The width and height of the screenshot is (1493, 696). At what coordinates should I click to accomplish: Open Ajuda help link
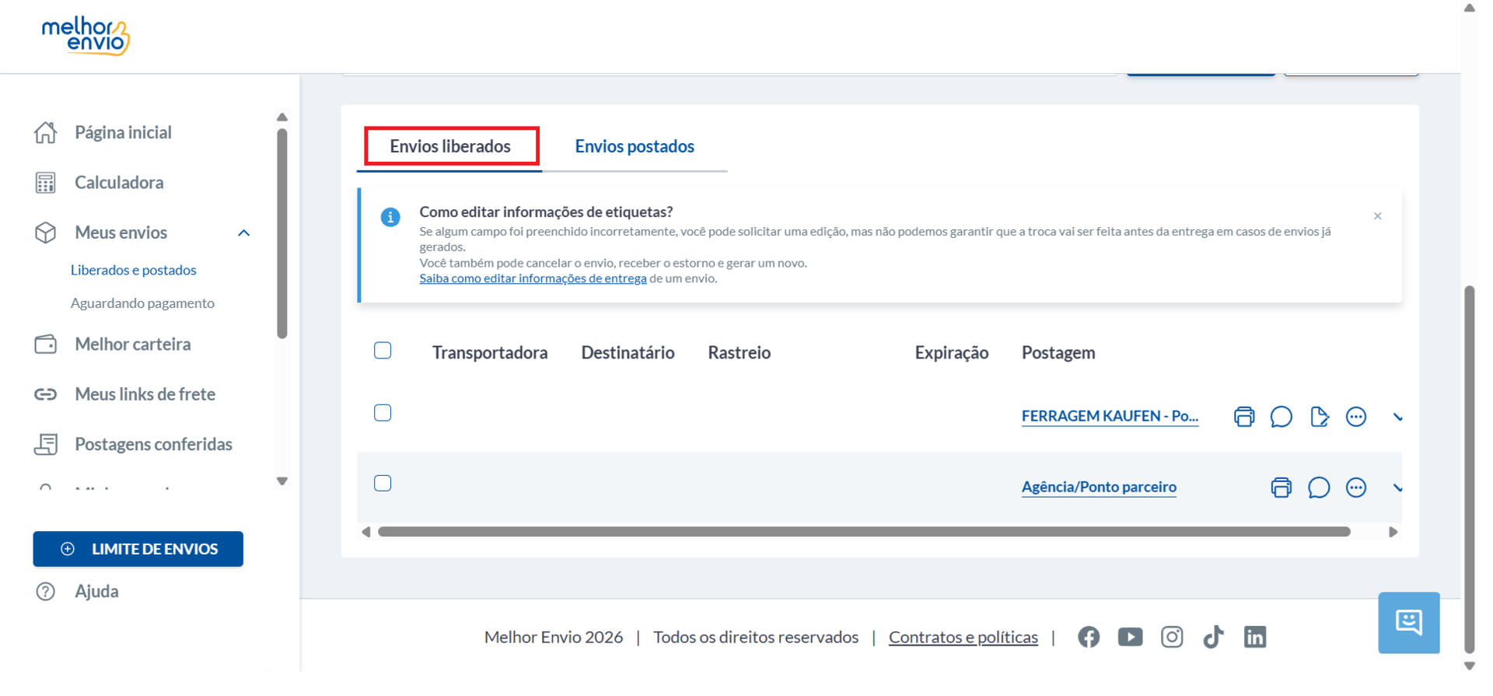[96, 592]
